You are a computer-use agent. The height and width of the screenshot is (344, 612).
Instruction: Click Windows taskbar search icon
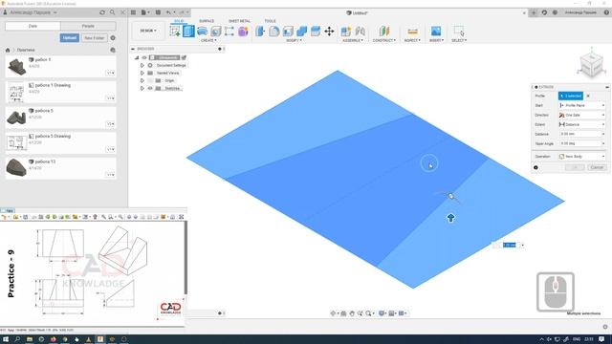pyautogui.click(x=17, y=339)
